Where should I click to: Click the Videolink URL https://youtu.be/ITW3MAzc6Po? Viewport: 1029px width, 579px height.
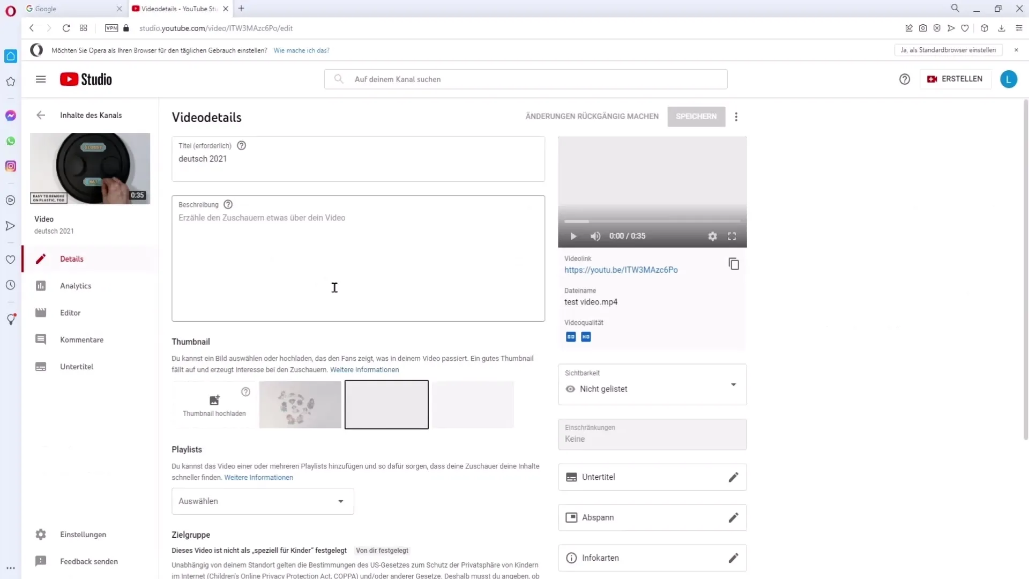coord(621,269)
